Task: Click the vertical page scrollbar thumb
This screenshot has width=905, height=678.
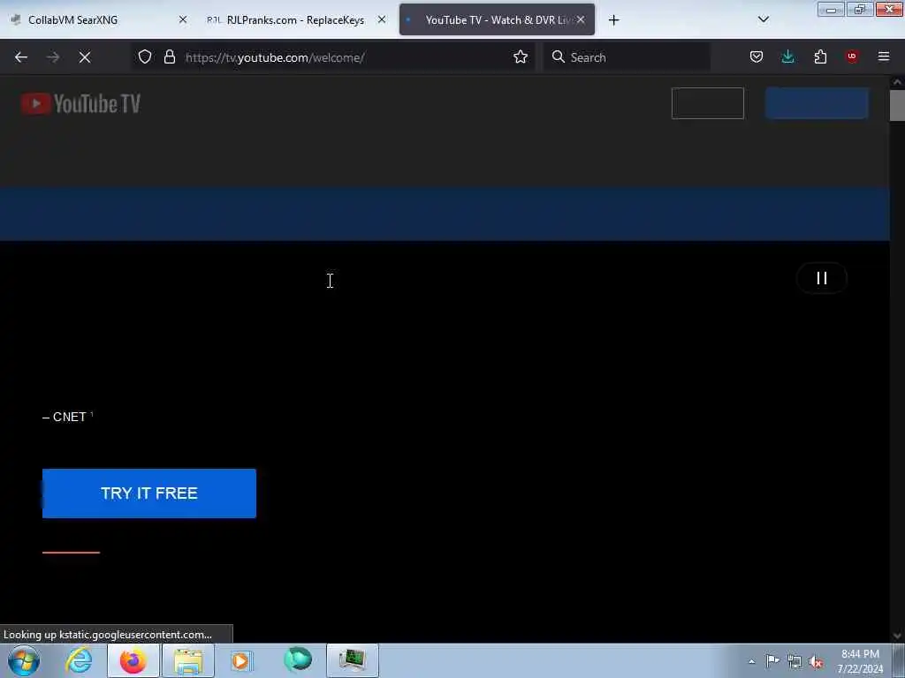Action: coord(897,105)
